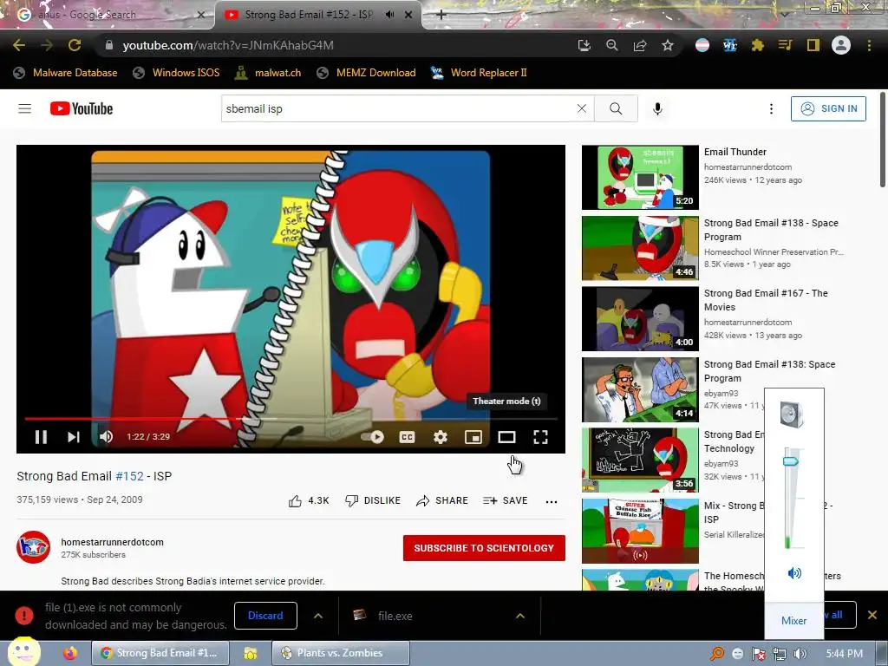Viewport: 888px width, 666px height.
Task: Share this page icon in address bar
Action: (640, 45)
